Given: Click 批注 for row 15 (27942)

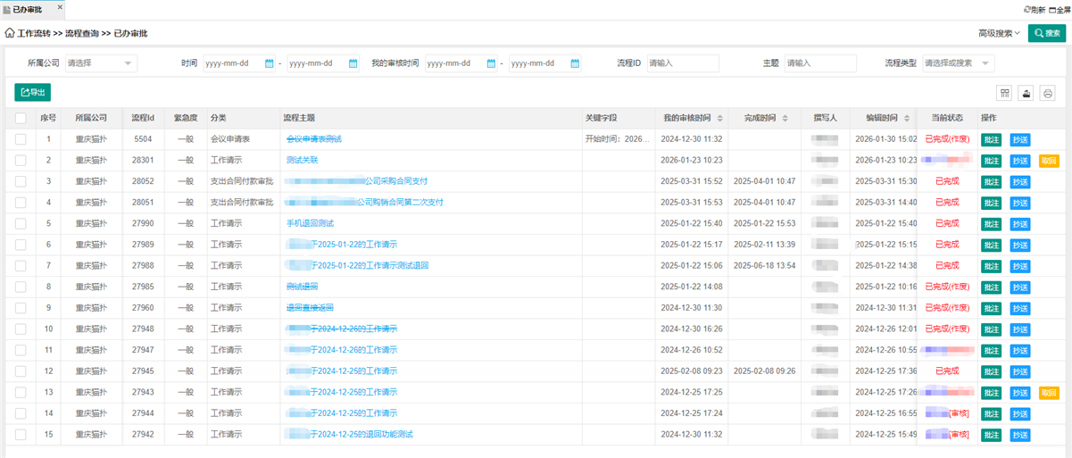Looking at the screenshot, I should 991,434.
